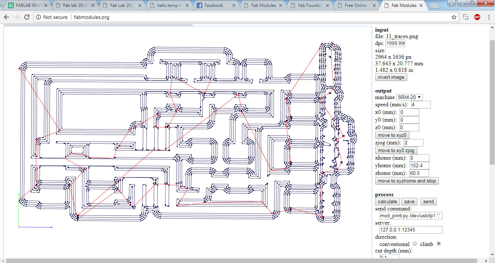Image resolution: width=495 pixels, height=263 pixels.
Task: Go back with the browser back arrow
Action: [6, 17]
